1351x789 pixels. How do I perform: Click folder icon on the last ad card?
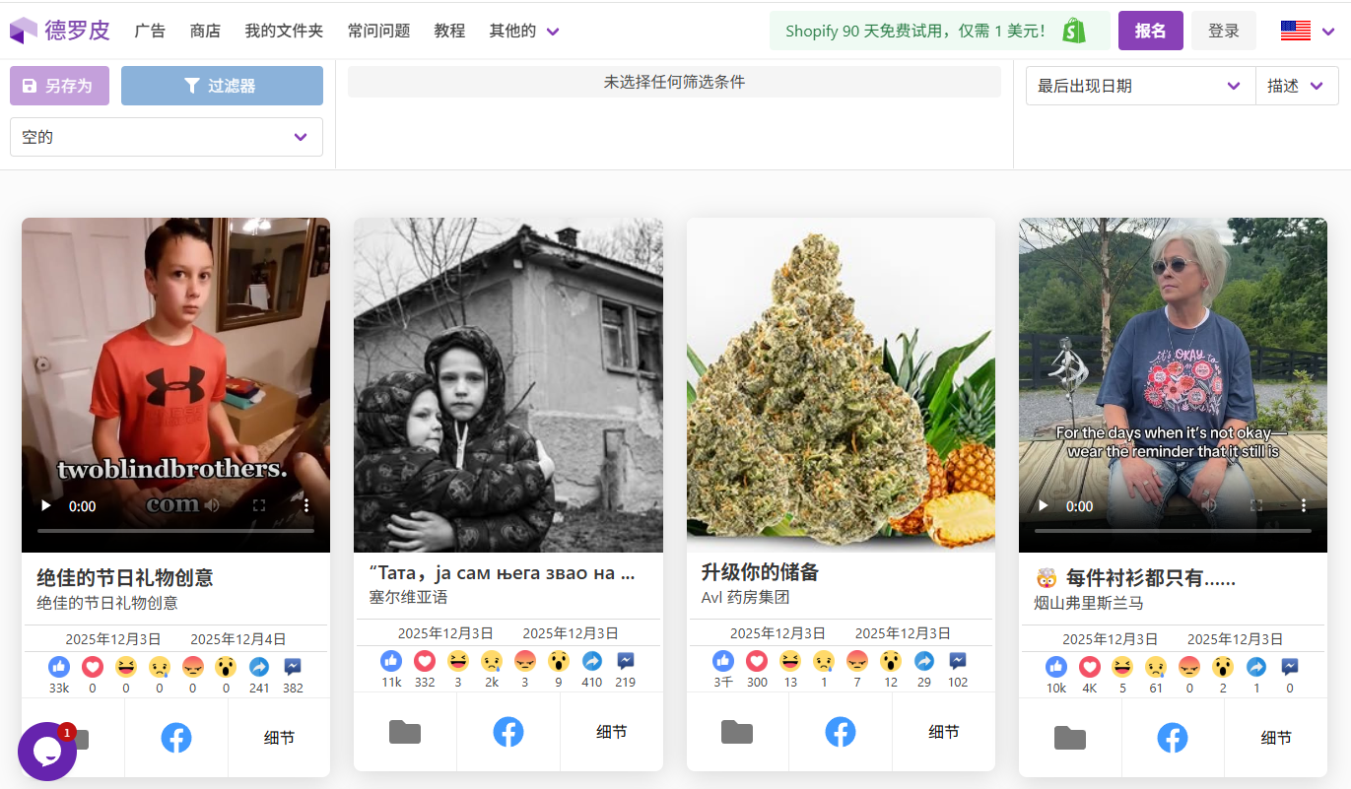click(x=1069, y=738)
